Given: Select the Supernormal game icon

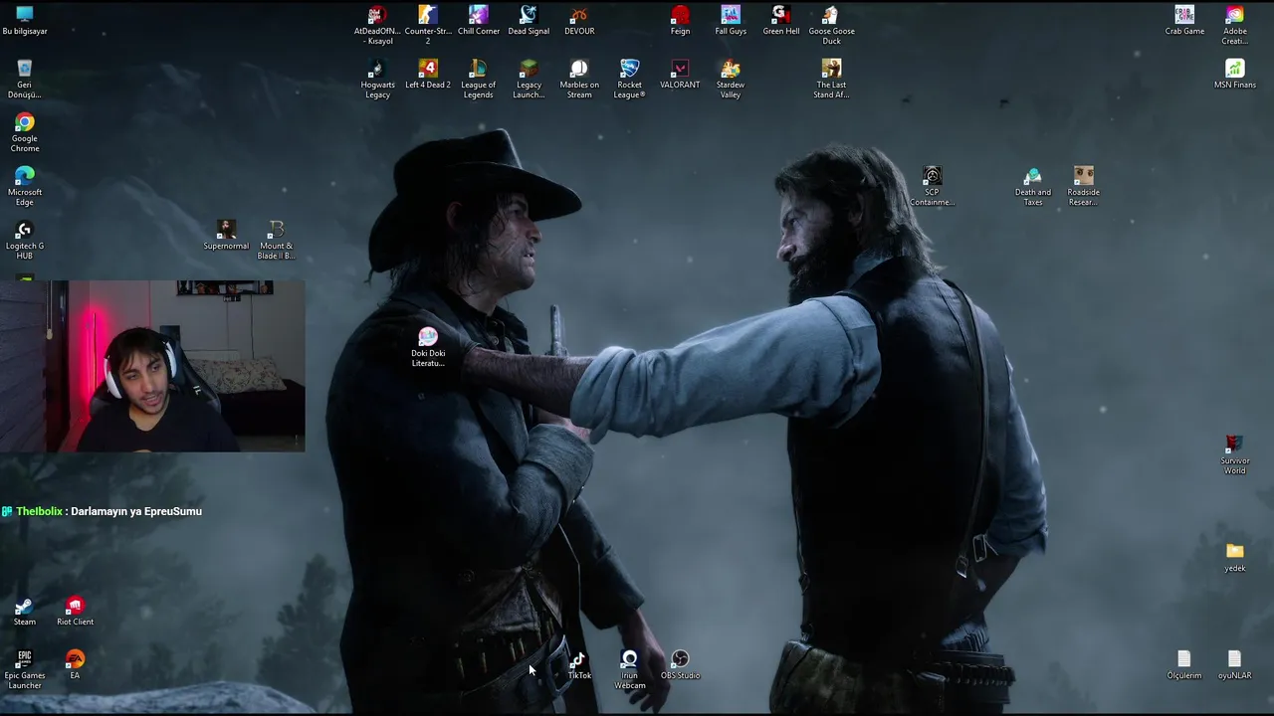Looking at the screenshot, I should 226,235.
